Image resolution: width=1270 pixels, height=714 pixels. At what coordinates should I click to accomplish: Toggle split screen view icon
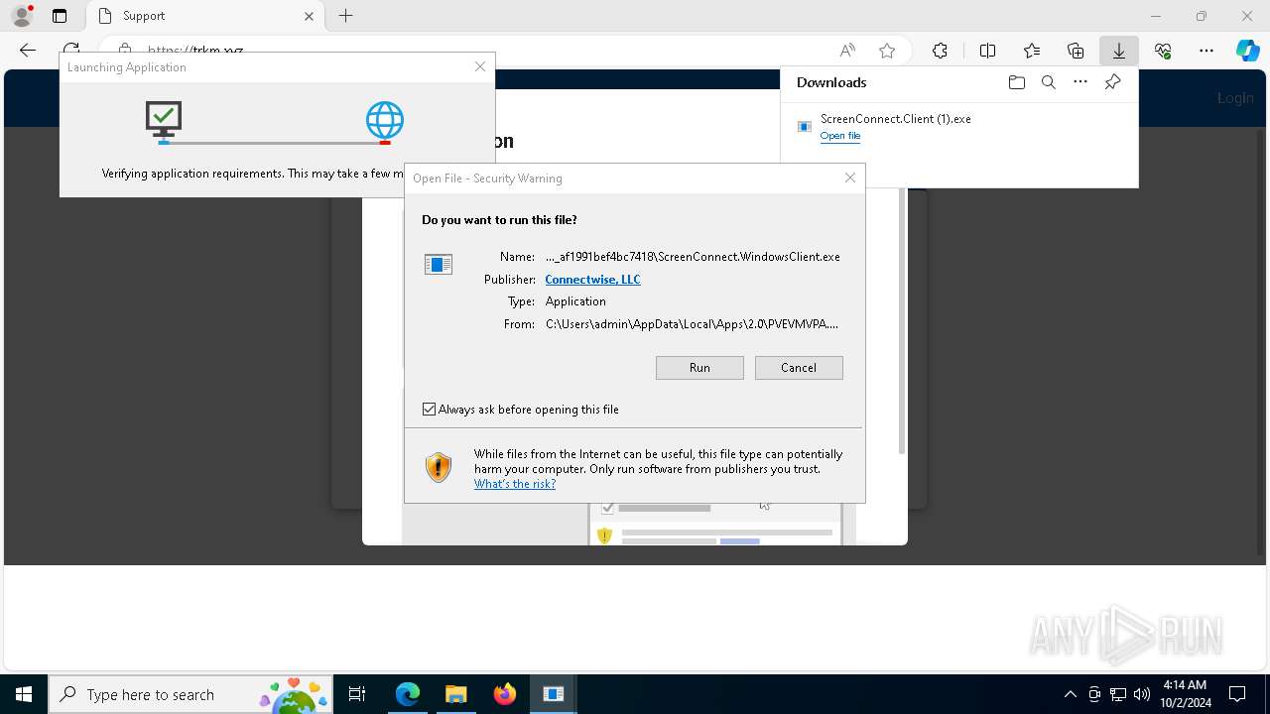point(987,51)
